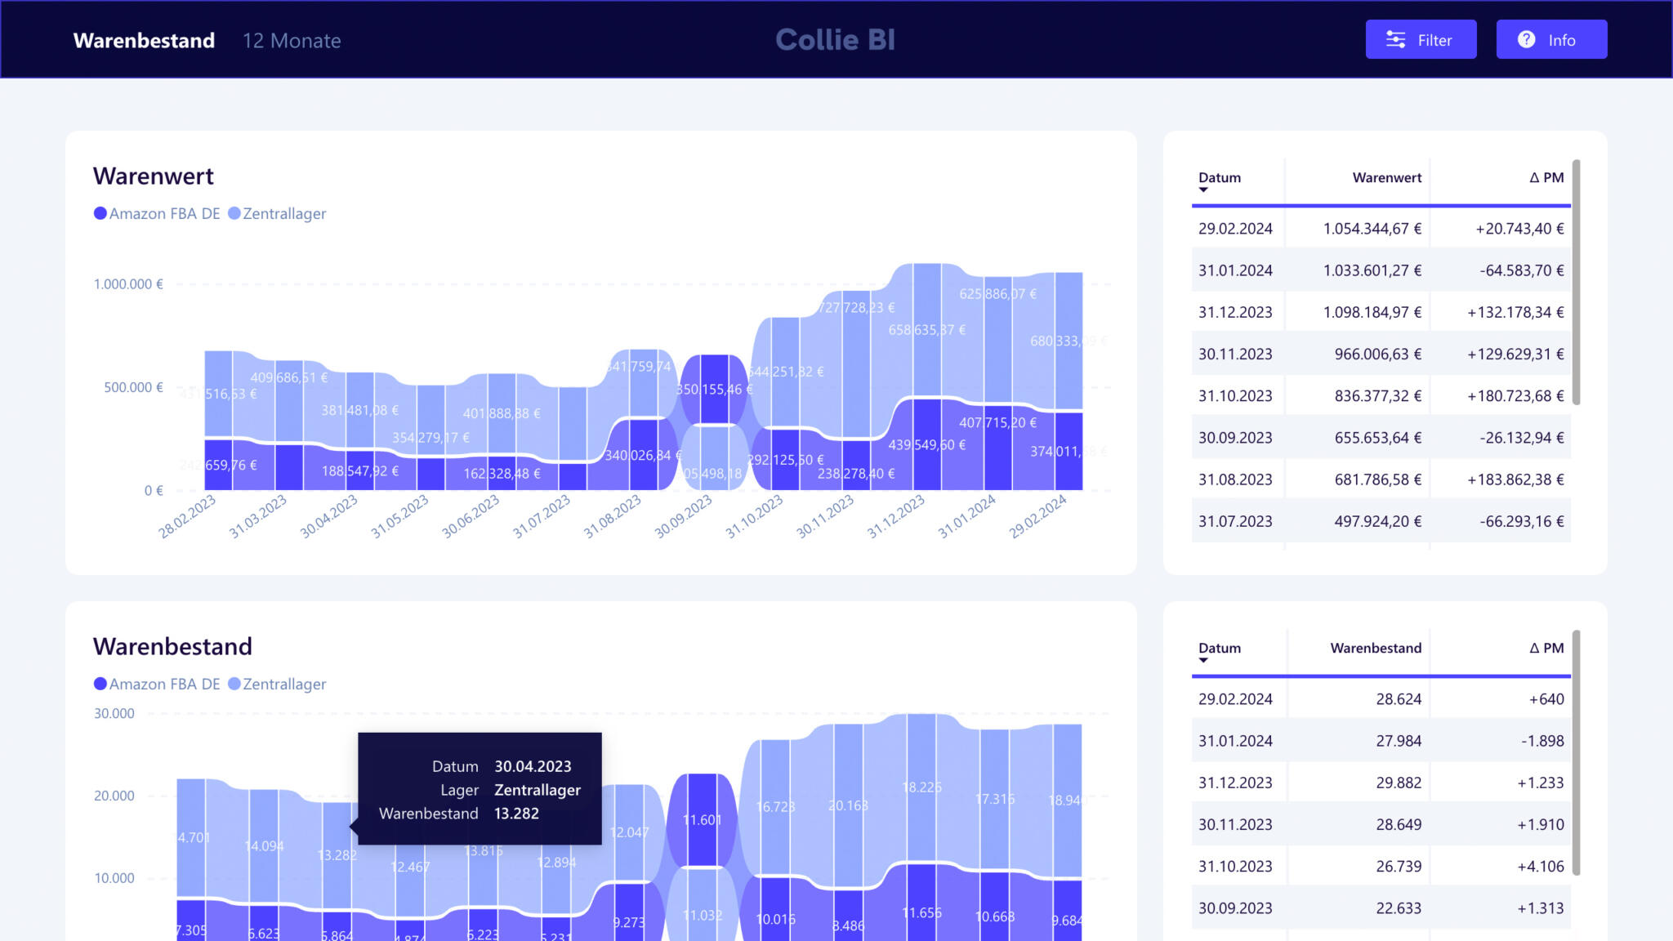Click the +129.629,31 € delta value

1515,354
